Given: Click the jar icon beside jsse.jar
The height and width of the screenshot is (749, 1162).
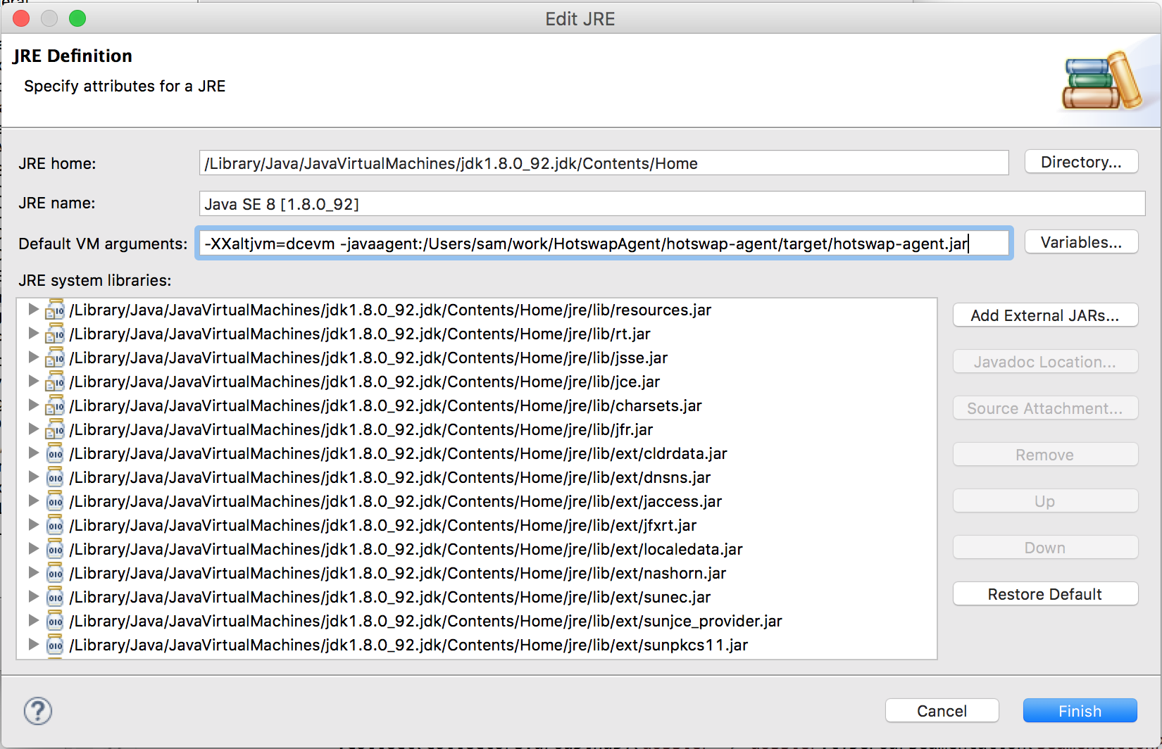Looking at the screenshot, I should click(x=55, y=358).
